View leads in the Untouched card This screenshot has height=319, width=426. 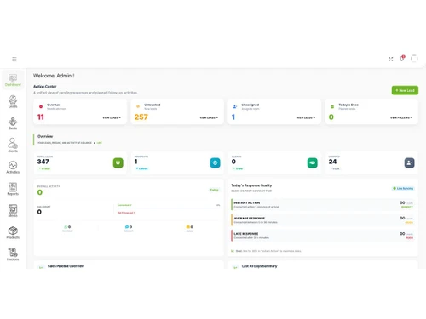click(x=209, y=117)
